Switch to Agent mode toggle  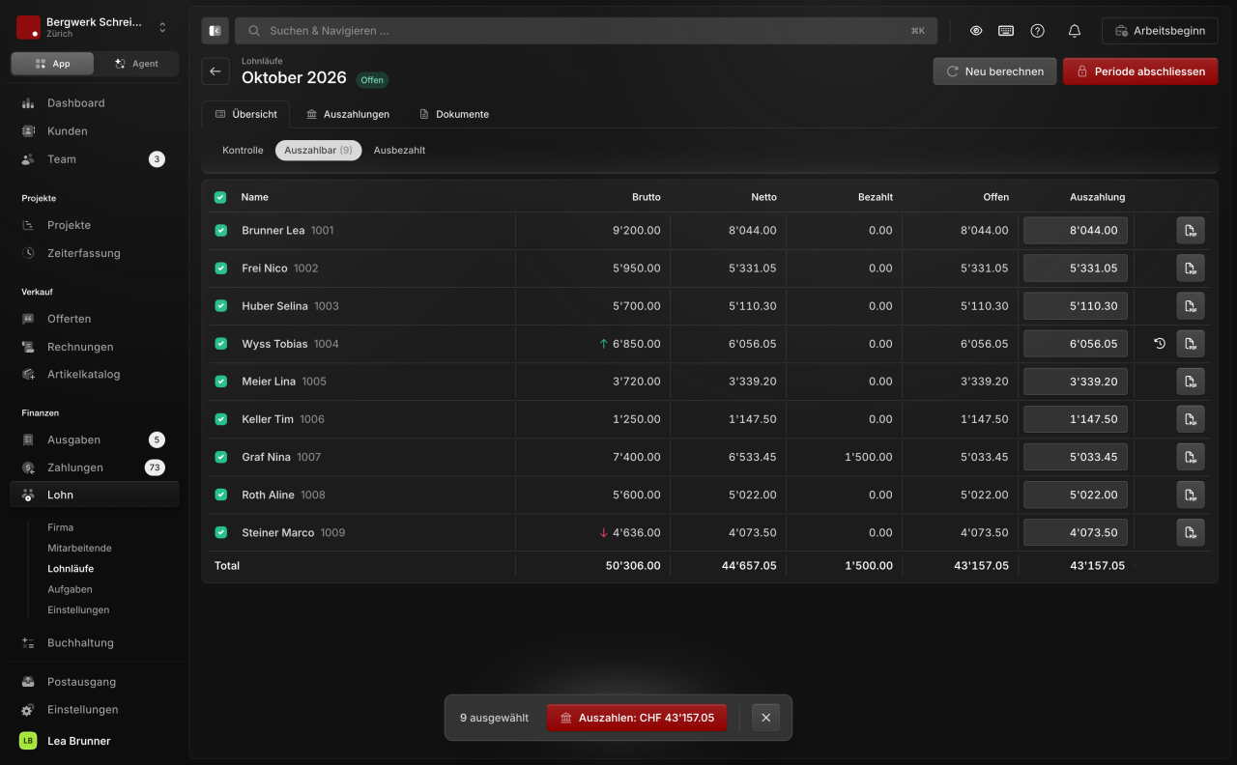tap(136, 64)
